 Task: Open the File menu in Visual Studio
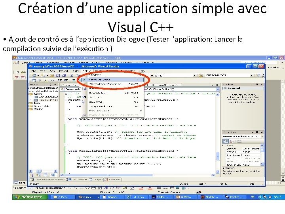click(x=34, y=71)
